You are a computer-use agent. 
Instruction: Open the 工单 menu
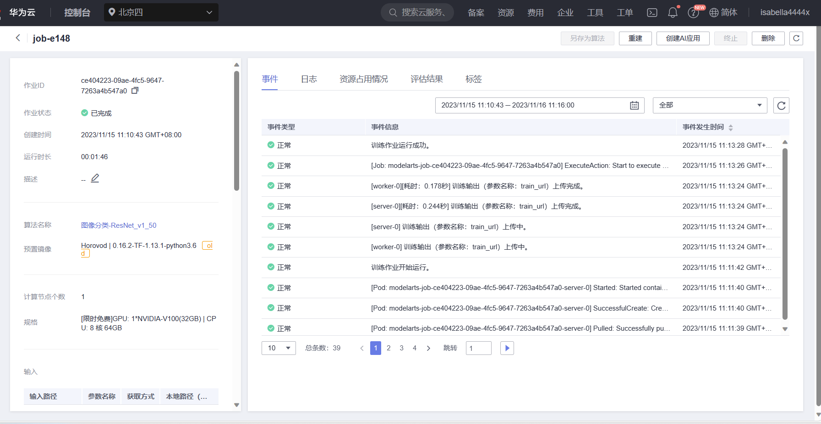pos(625,13)
